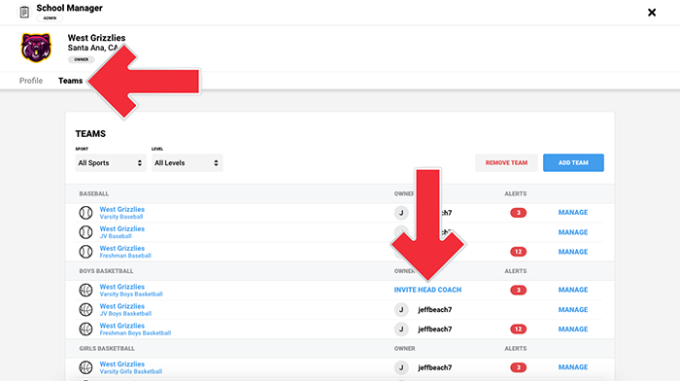Screen dimensions: 680x381
Task: Click the JV Baseball ball icon
Action: click(x=85, y=232)
